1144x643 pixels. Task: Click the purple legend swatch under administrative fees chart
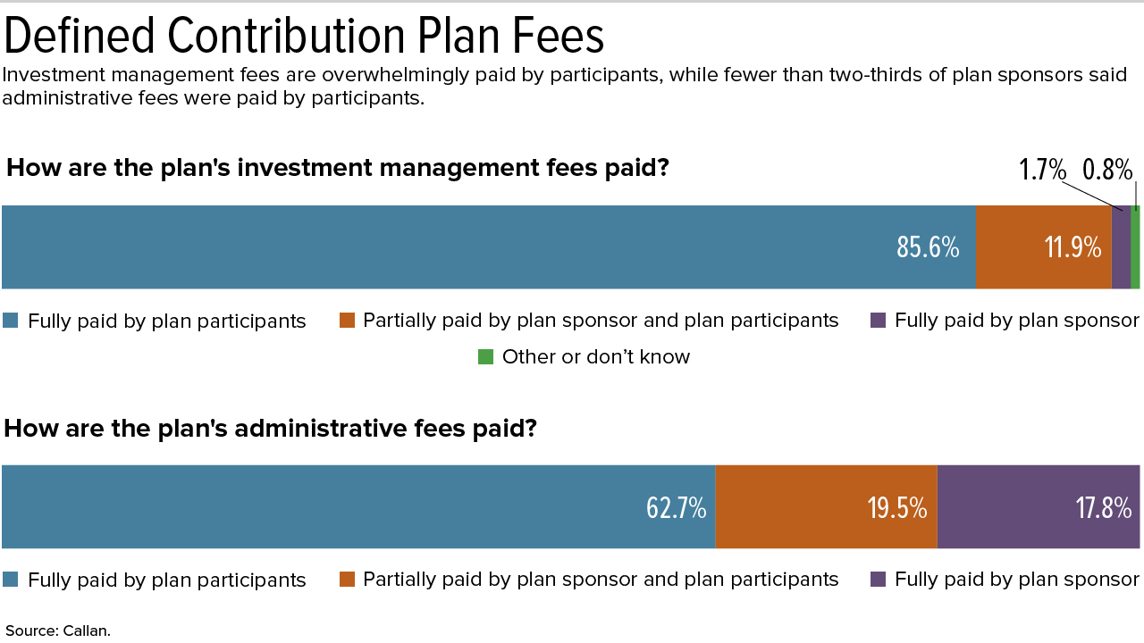pyautogui.click(x=879, y=580)
